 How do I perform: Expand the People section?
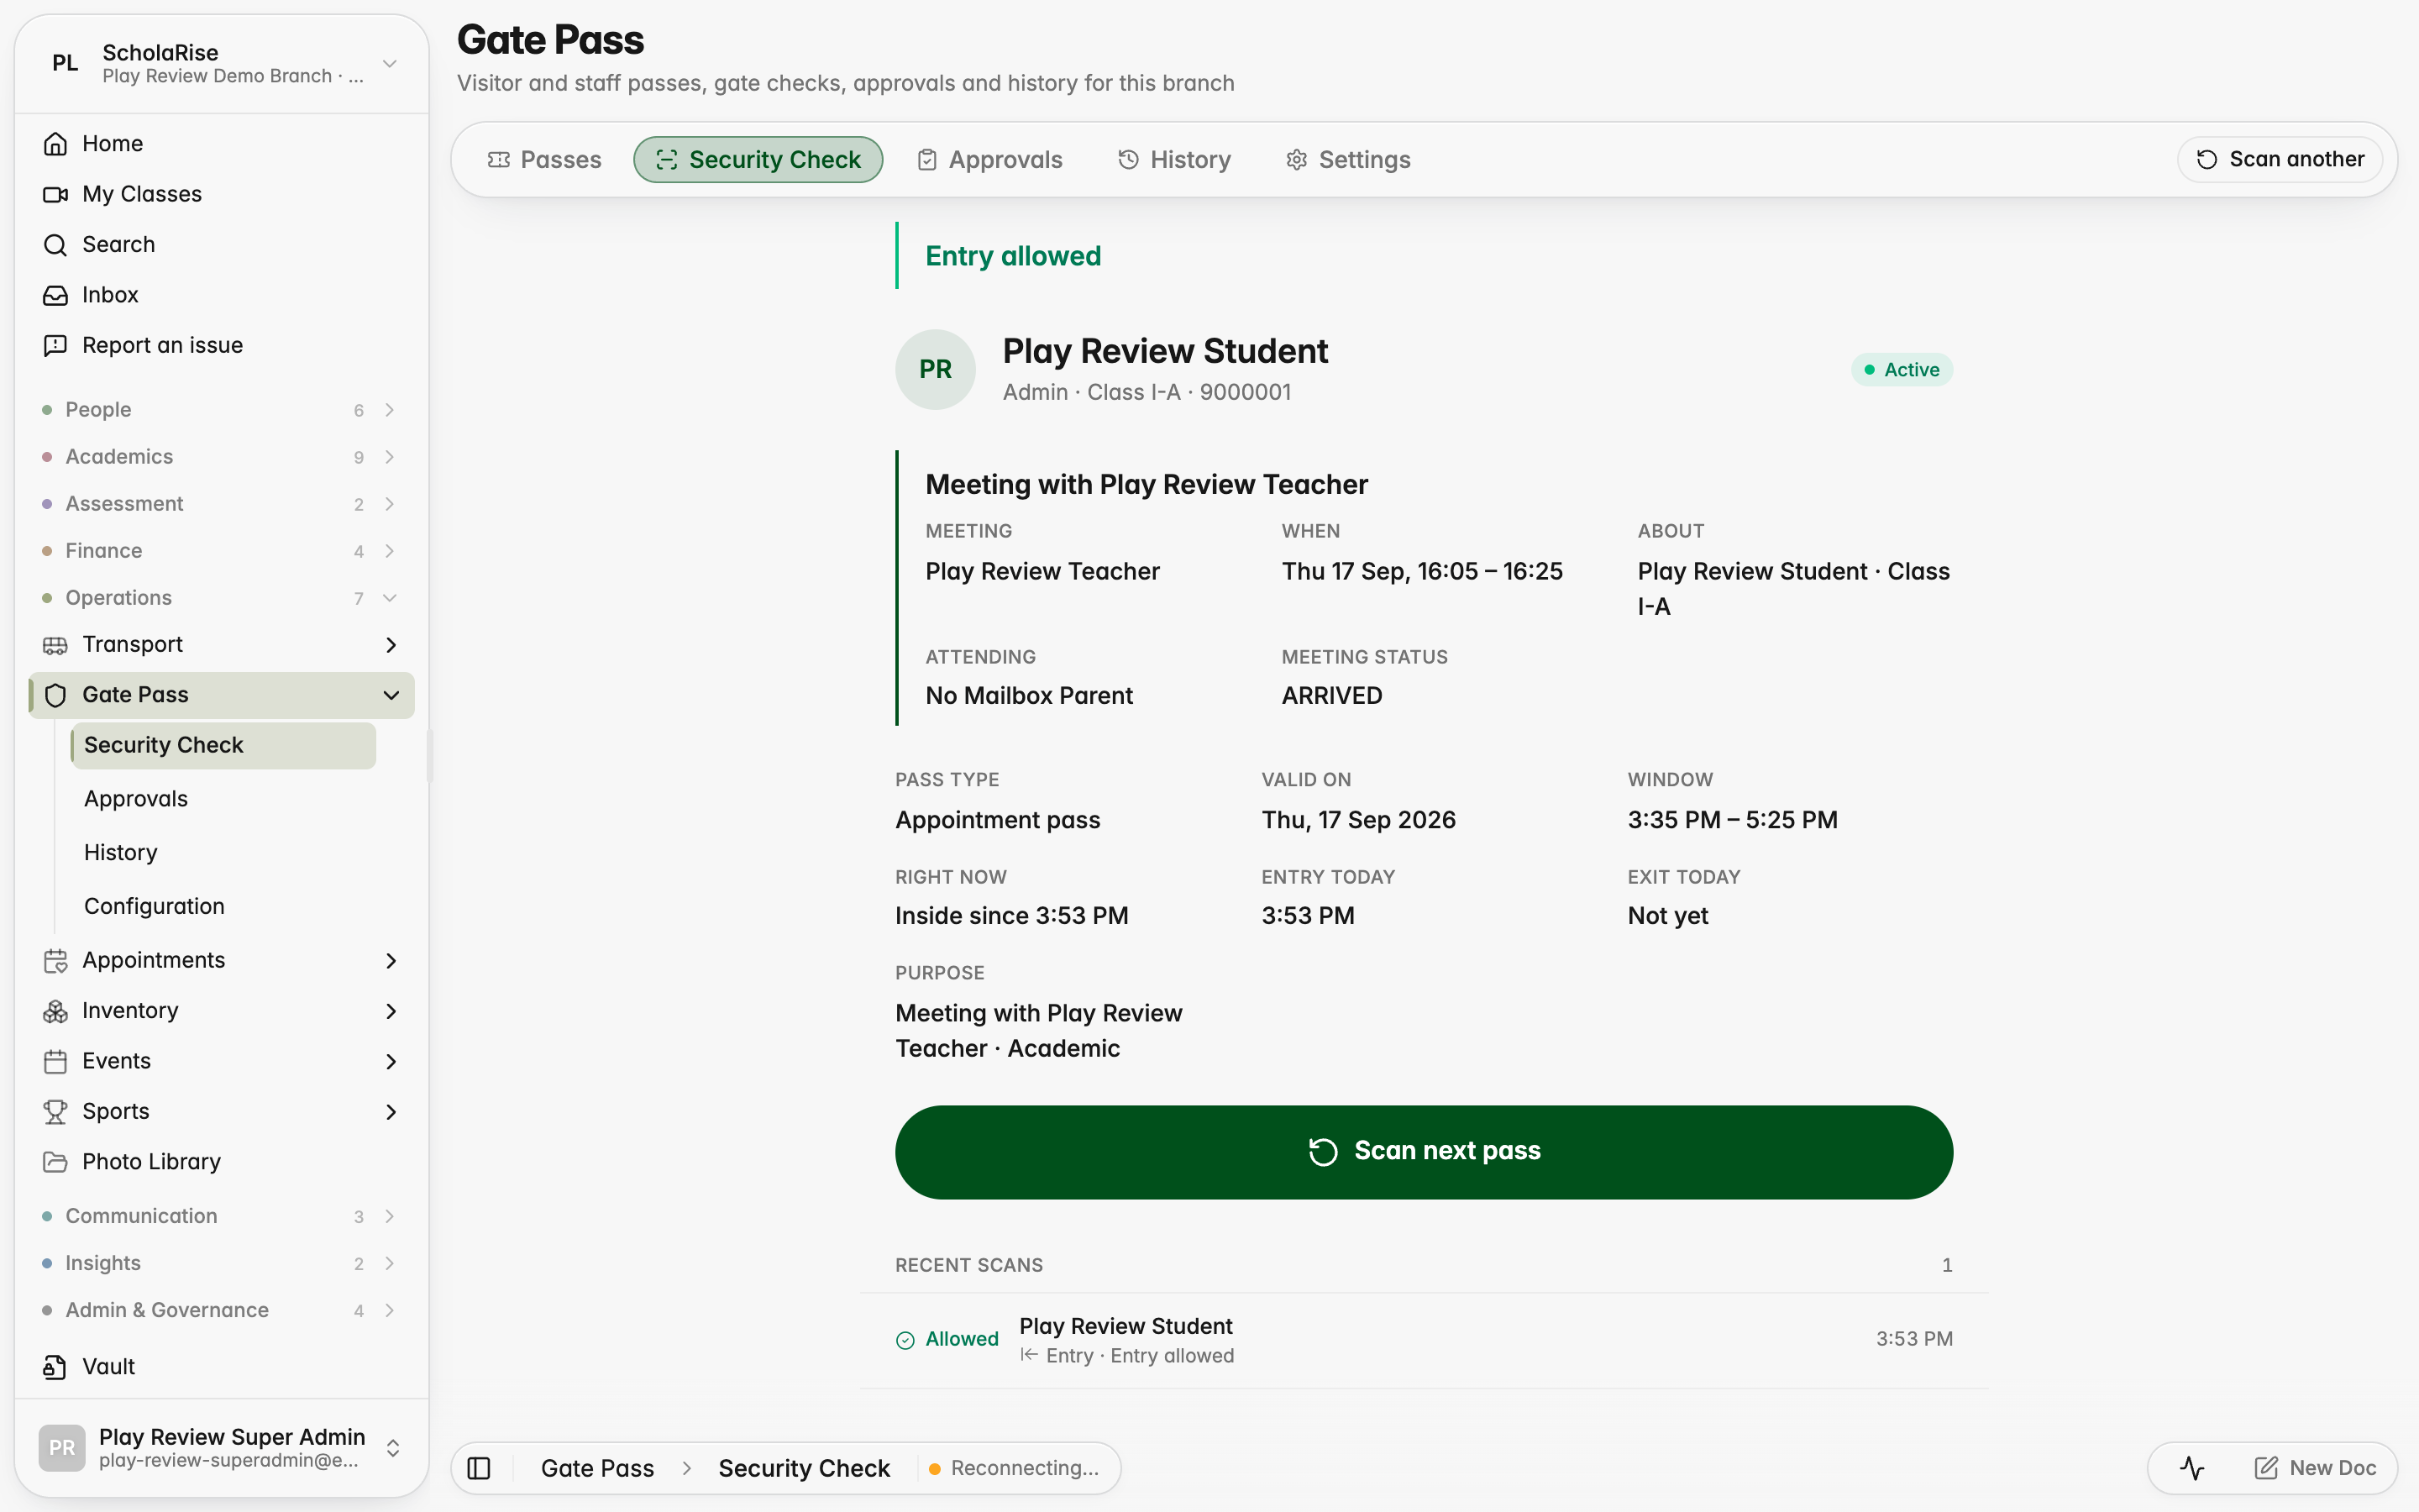[x=221, y=410]
